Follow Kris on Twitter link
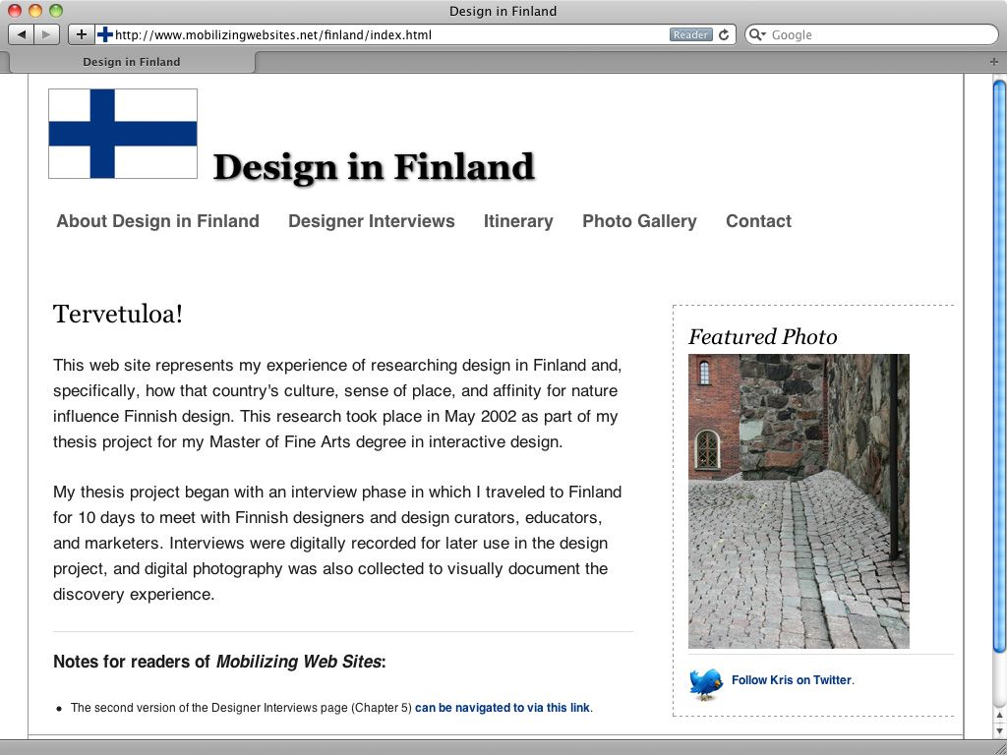The height and width of the screenshot is (755, 1007). coord(792,680)
